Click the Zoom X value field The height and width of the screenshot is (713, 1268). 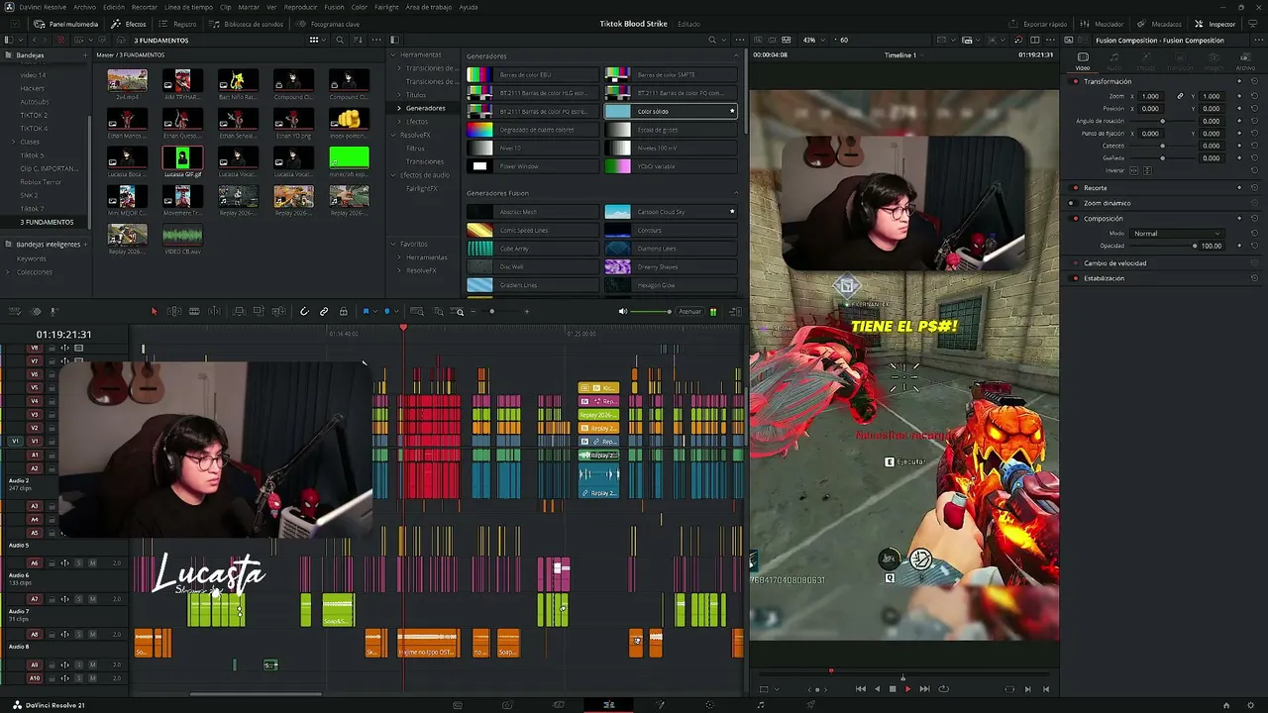click(1150, 96)
